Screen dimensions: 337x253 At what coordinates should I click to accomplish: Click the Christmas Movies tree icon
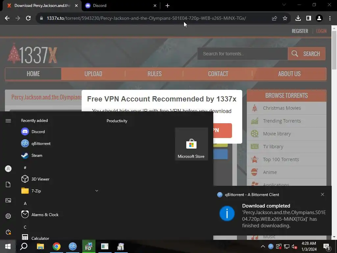(255, 108)
